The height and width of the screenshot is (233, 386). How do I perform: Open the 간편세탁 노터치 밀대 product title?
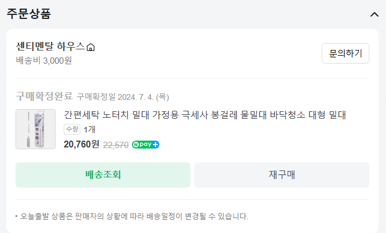coord(205,115)
